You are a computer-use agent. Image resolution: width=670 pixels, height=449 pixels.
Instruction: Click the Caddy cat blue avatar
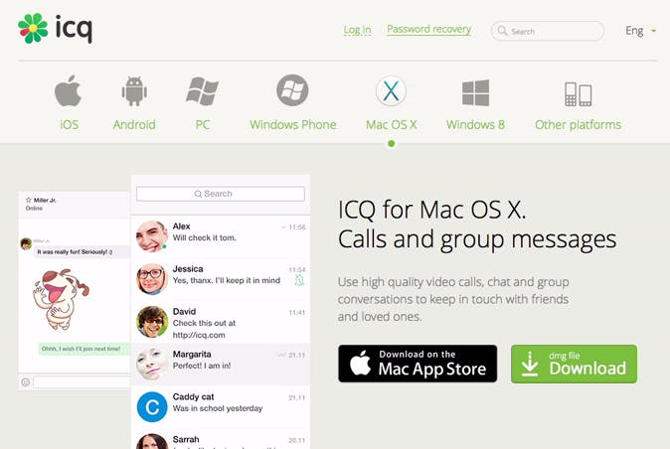(x=152, y=406)
